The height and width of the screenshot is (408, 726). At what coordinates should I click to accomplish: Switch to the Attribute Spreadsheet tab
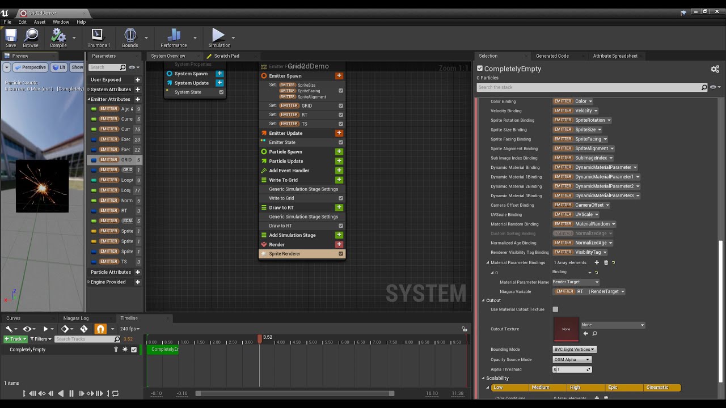pos(615,56)
